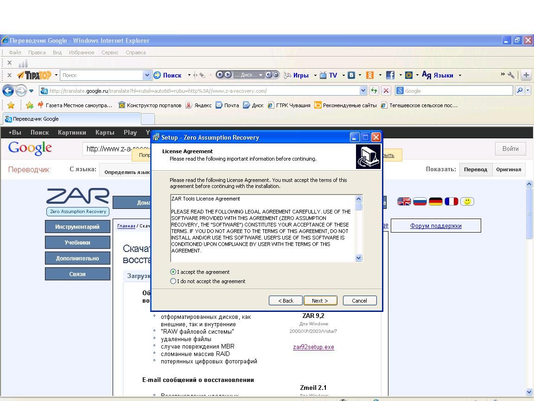This screenshot has width=534, height=401.
Task: Download zar92setup.exe link
Action: 313,347
